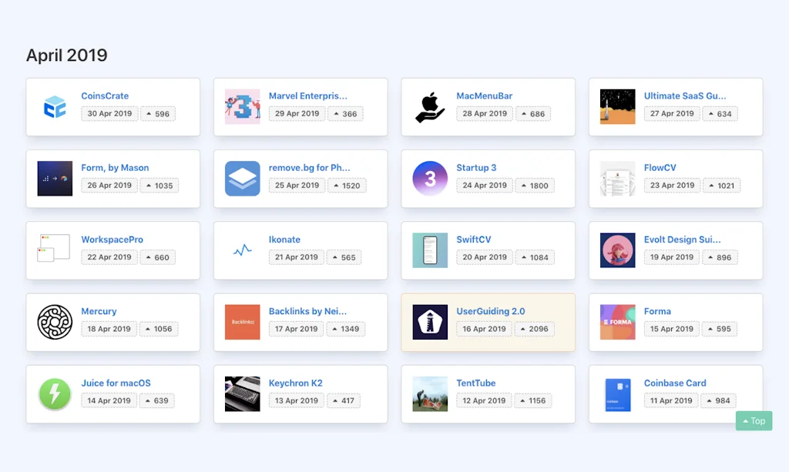Click the Coinbase Card blue icon
Image resolution: width=789 pixels, height=472 pixels.
618,393
